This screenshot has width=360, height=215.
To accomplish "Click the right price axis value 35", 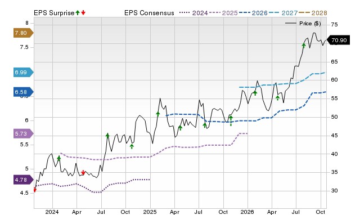I will coord(334,172).
